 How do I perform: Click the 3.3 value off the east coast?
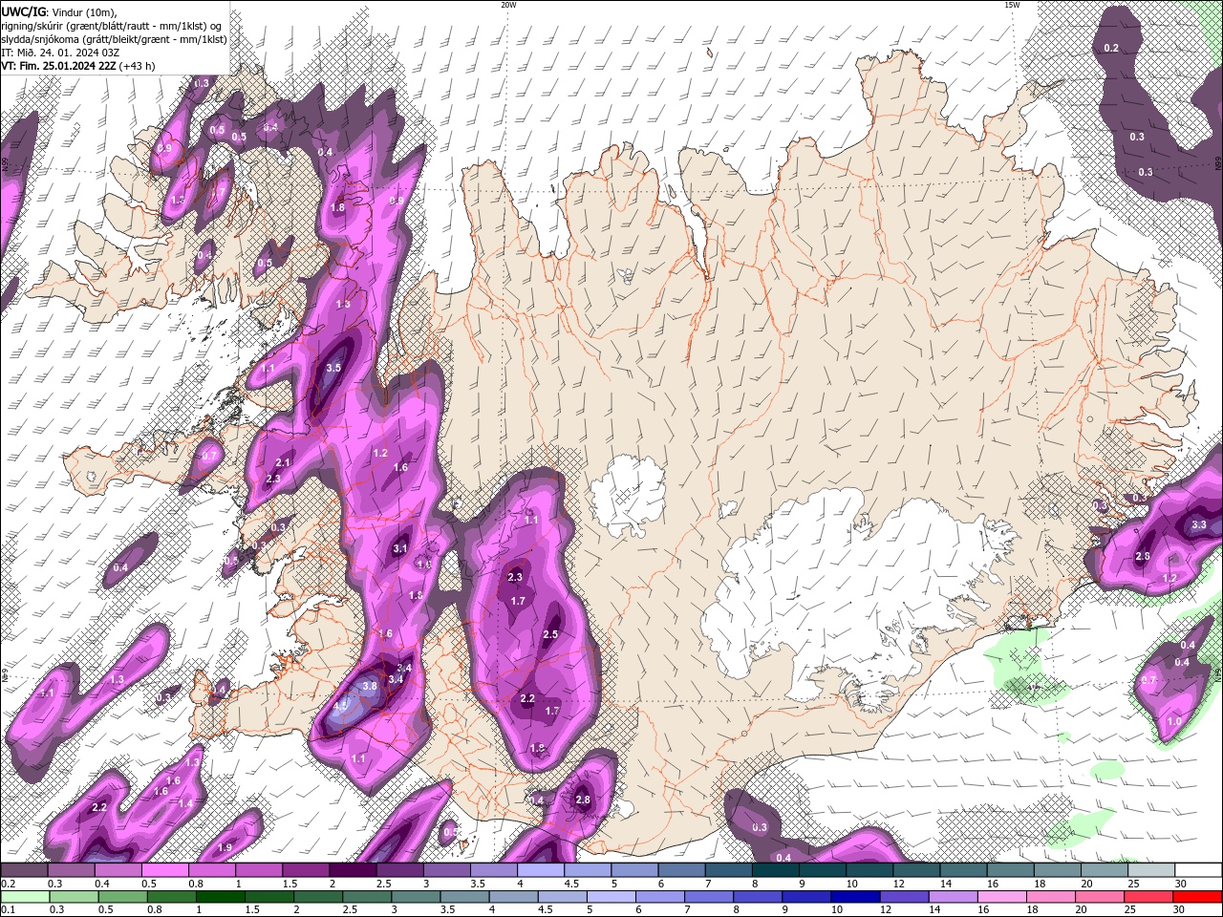click(1199, 524)
